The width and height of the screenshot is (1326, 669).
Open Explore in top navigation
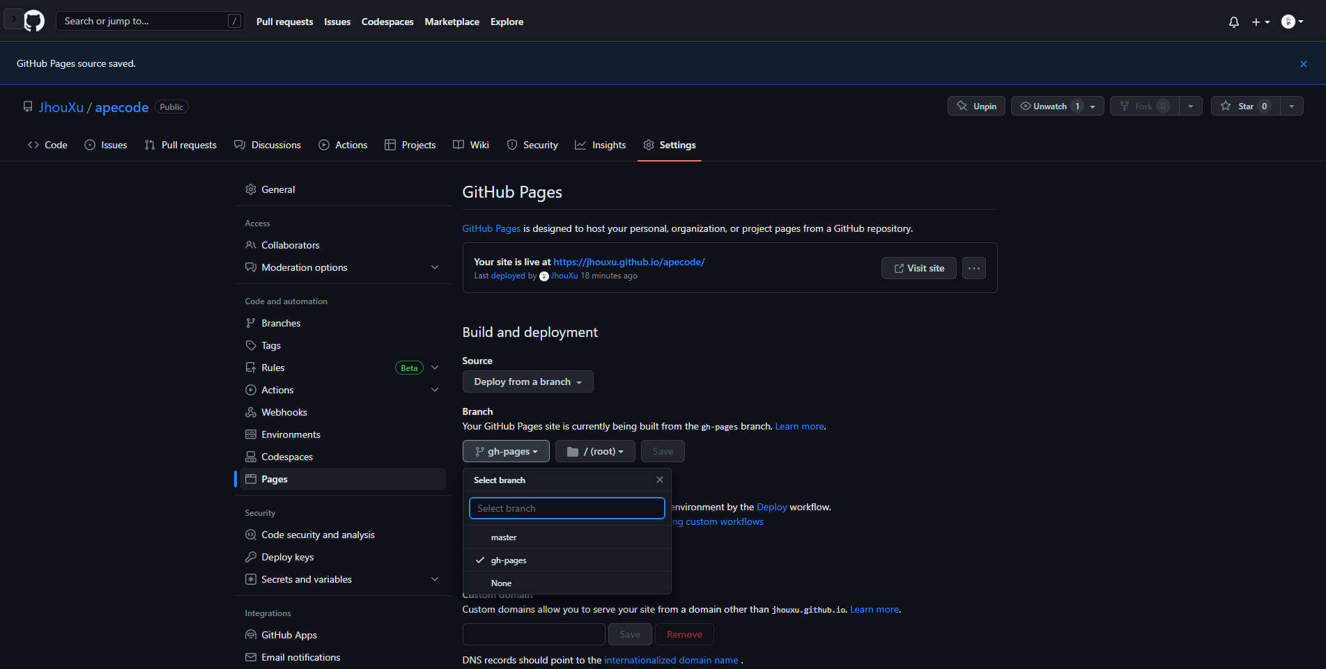click(507, 22)
